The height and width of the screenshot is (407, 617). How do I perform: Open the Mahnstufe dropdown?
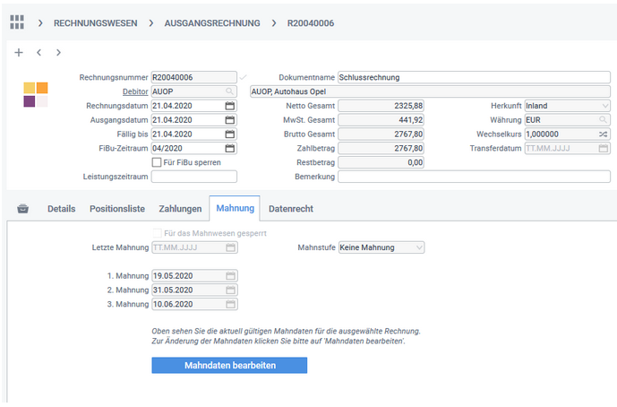pyautogui.click(x=419, y=247)
